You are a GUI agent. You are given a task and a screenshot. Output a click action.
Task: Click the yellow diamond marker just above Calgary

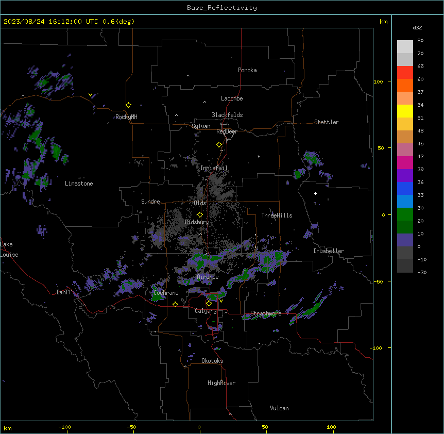click(x=209, y=304)
